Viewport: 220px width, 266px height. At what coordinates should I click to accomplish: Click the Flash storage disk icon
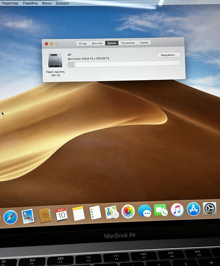tap(55, 60)
